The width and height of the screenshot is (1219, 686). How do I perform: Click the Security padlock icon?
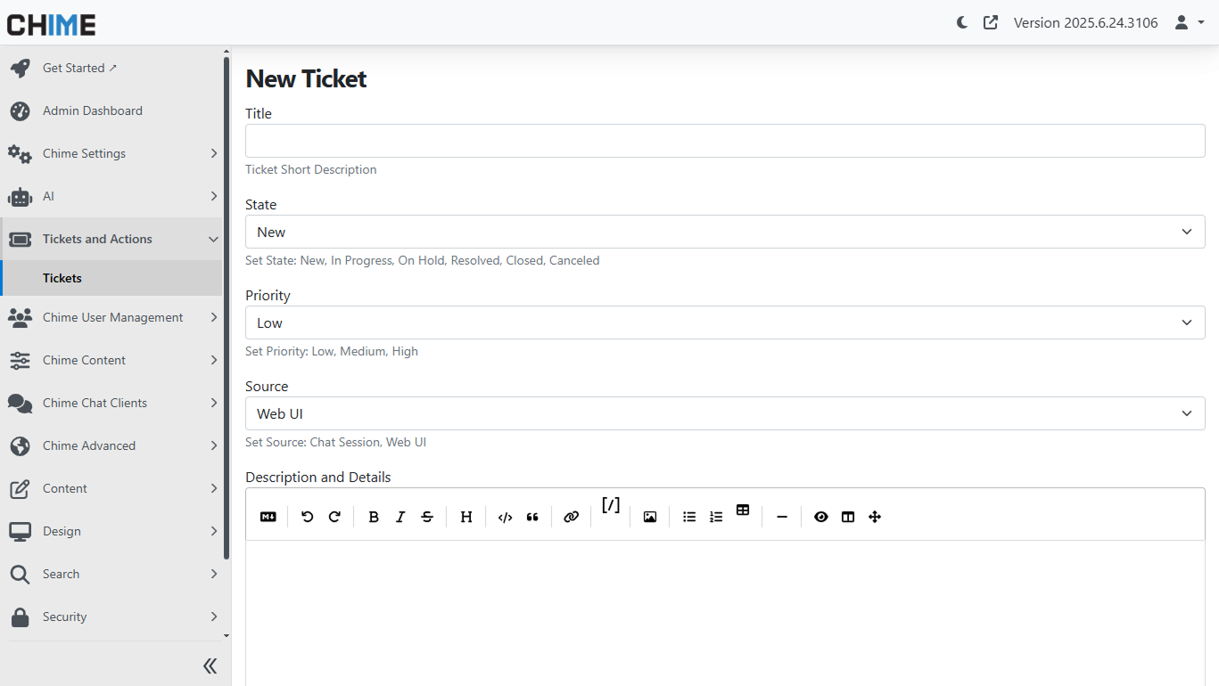tap(20, 617)
